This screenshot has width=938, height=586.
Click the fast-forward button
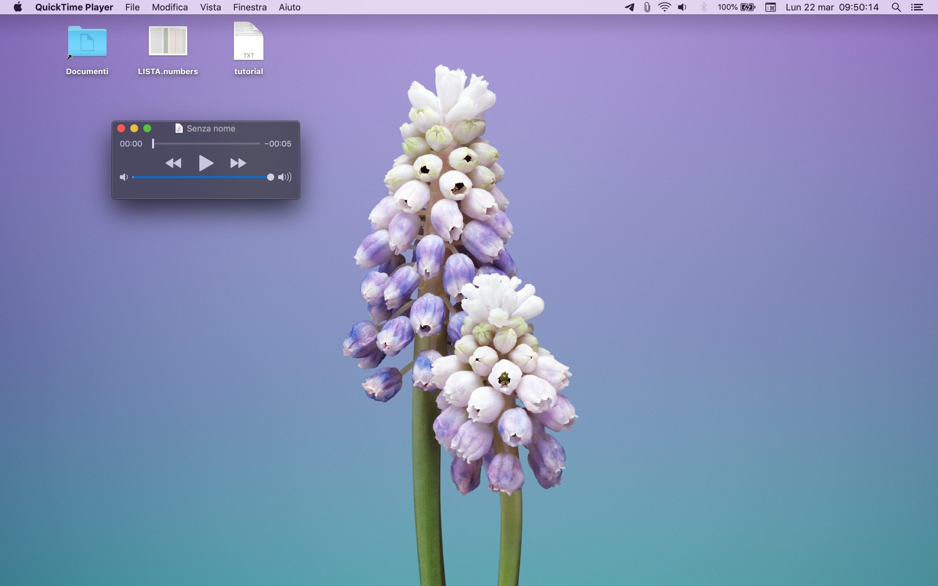[238, 163]
